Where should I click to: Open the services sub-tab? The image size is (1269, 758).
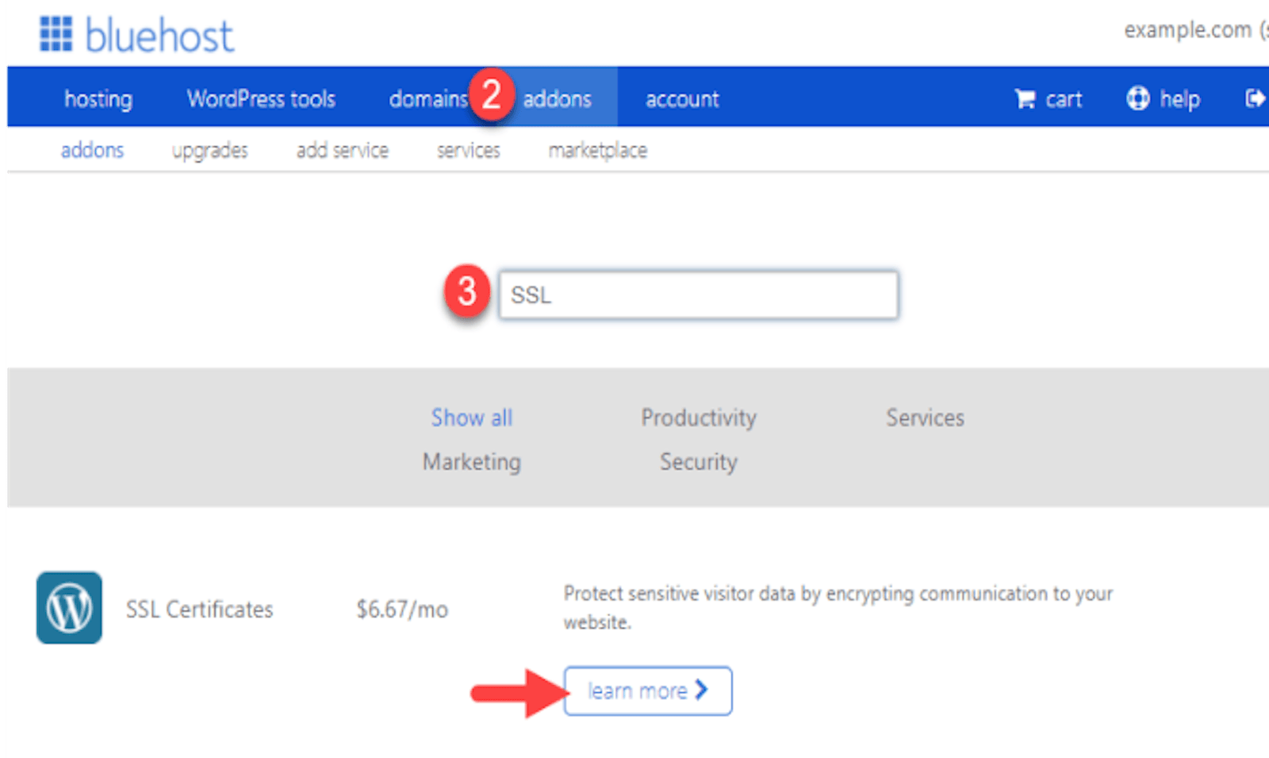(x=469, y=150)
